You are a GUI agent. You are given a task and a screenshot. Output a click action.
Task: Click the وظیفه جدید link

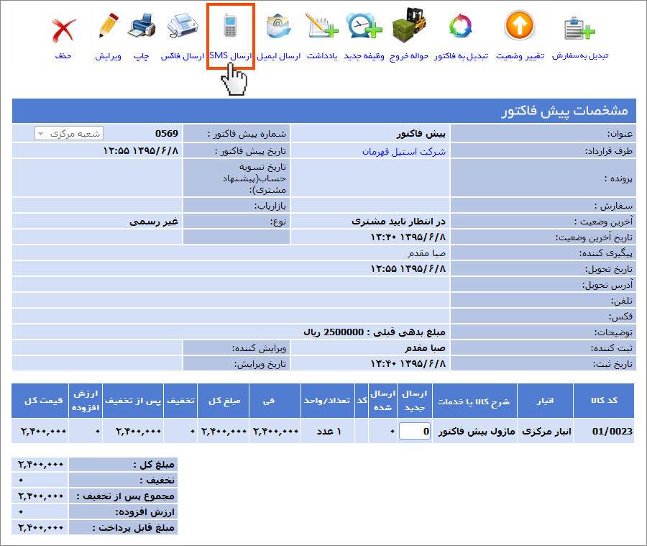pos(364,56)
